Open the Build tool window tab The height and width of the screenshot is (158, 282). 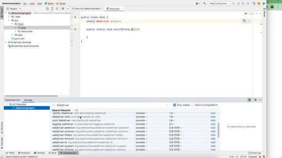(52, 153)
